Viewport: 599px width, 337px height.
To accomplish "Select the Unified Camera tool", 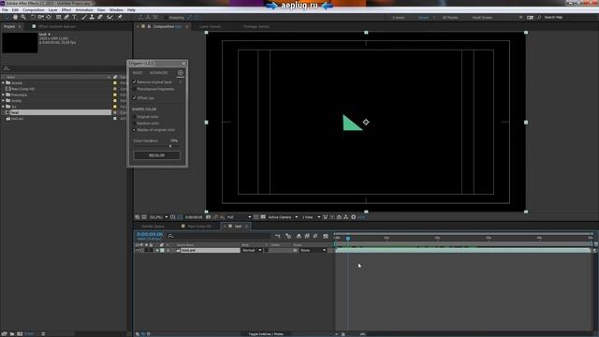I will pyautogui.click(x=40, y=17).
